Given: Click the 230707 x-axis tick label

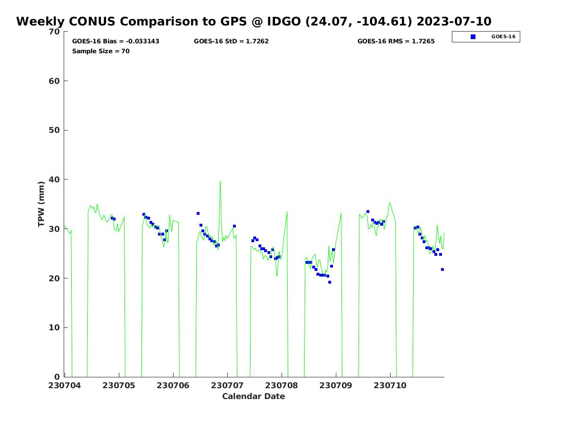Looking at the screenshot, I should click(x=227, y=385).
